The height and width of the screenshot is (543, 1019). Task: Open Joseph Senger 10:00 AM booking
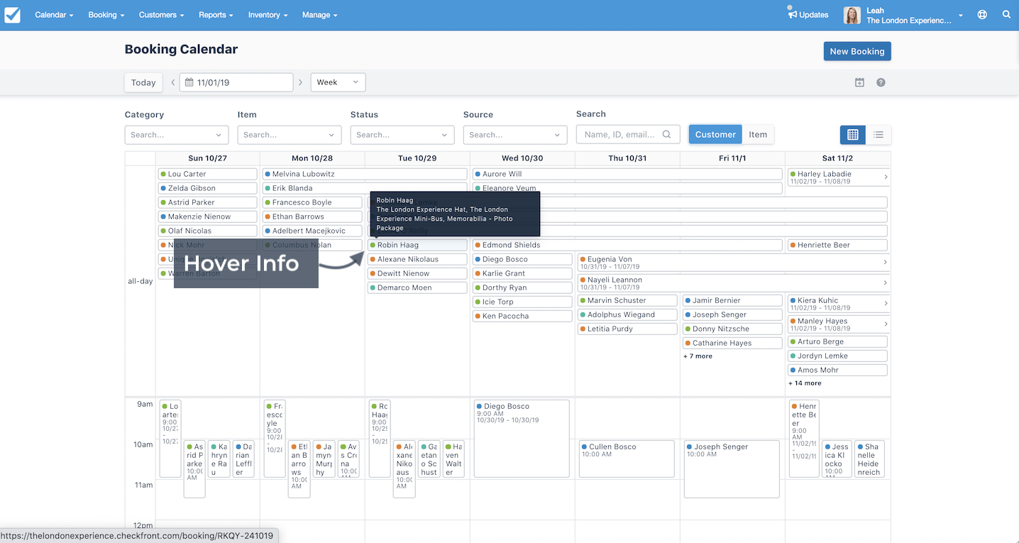pyautogui.click(x=732, y=468)
